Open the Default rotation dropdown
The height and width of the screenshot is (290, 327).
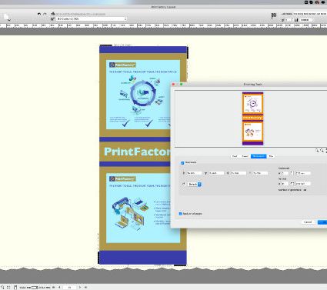195,184
